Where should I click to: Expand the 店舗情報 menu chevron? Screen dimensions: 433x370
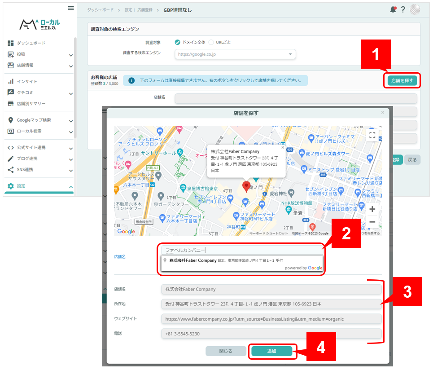pos(71,66)
